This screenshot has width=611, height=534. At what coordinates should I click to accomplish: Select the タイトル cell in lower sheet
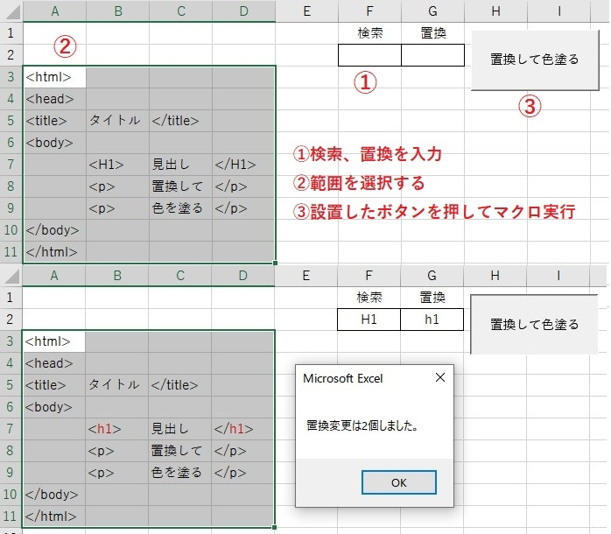117,385
